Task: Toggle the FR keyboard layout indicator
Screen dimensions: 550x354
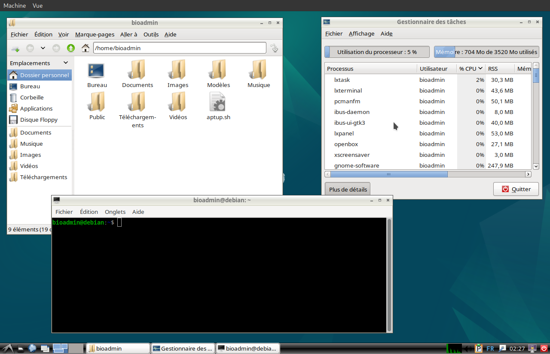Action: point(490,348)
